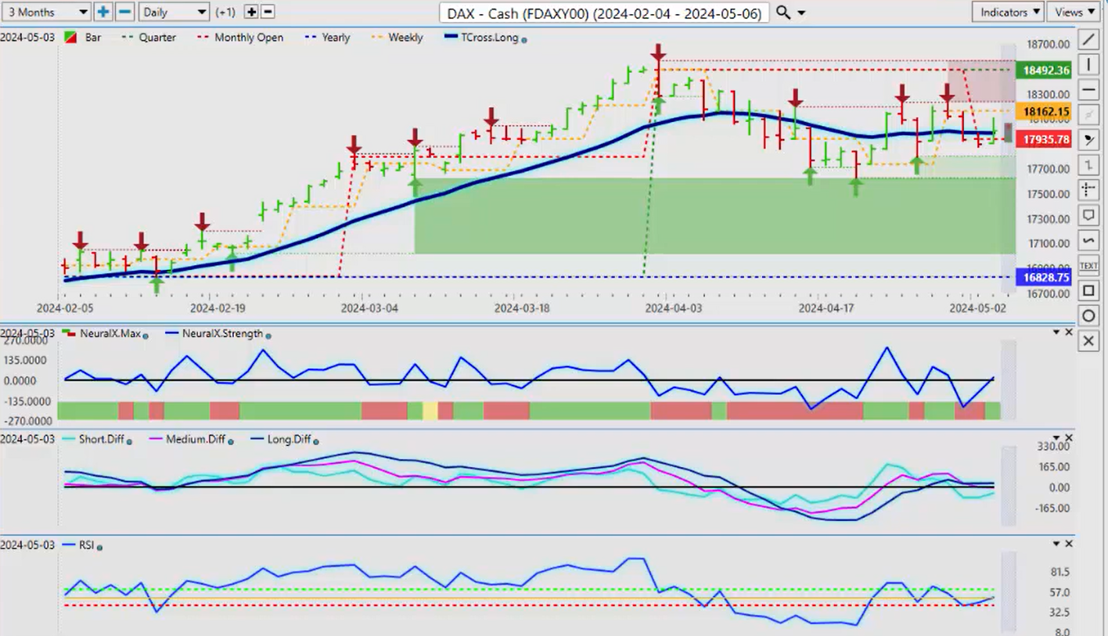Toggle the Yearly legend line

326,37
